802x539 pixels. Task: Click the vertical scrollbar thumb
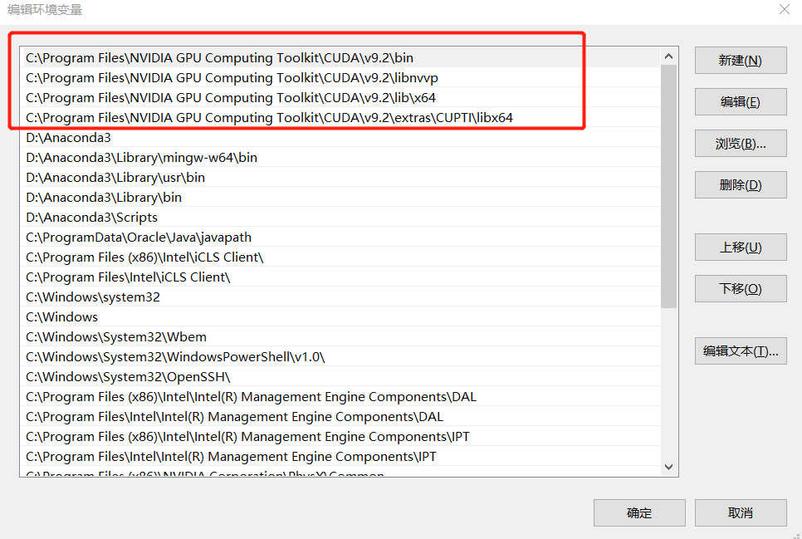[668, 186]
